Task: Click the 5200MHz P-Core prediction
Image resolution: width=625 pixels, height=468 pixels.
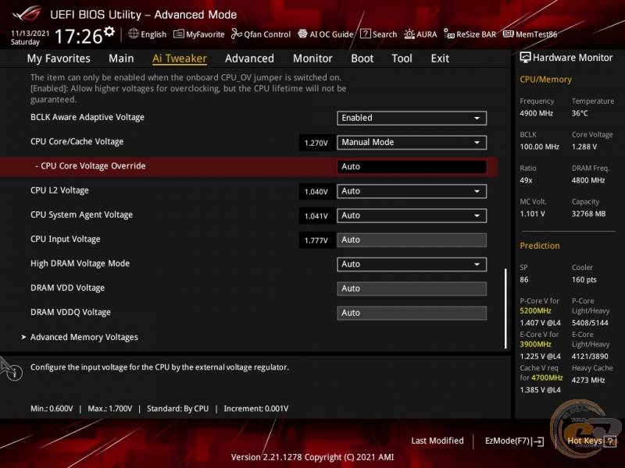Action: click(535, 310)
